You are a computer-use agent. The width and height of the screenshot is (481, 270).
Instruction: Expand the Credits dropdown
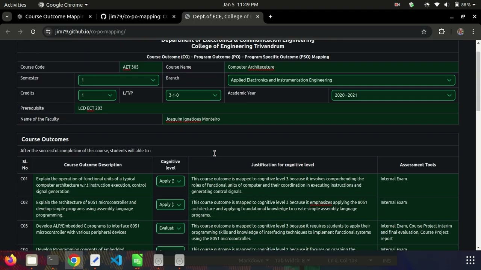pos(97,95)
